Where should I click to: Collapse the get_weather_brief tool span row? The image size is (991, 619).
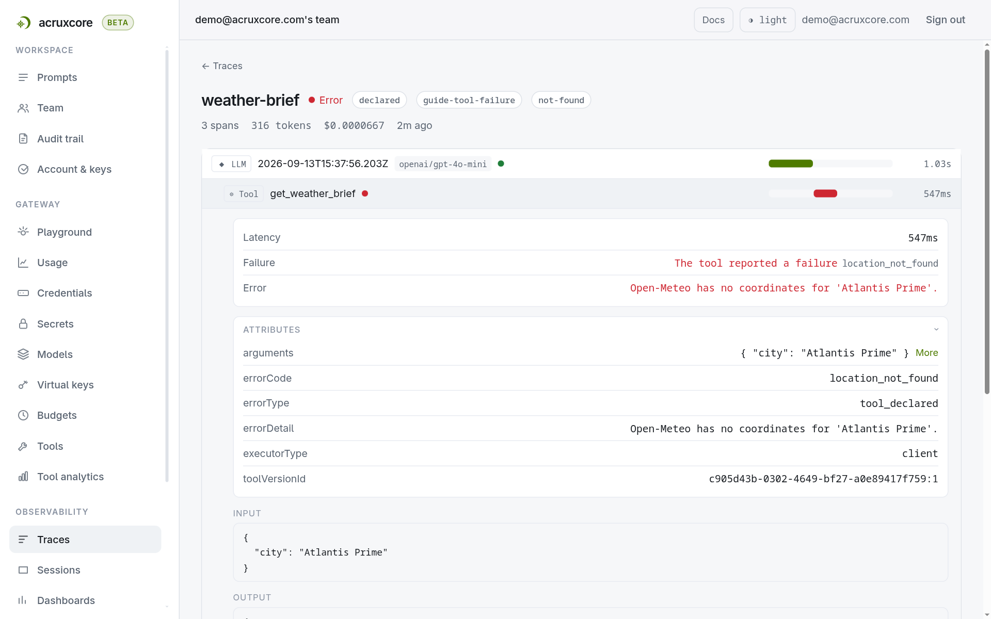pos(581,193)
